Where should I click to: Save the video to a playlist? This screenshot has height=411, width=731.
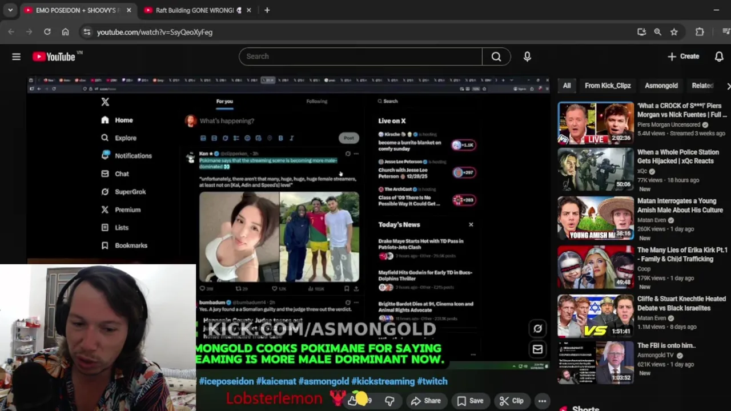470,401
